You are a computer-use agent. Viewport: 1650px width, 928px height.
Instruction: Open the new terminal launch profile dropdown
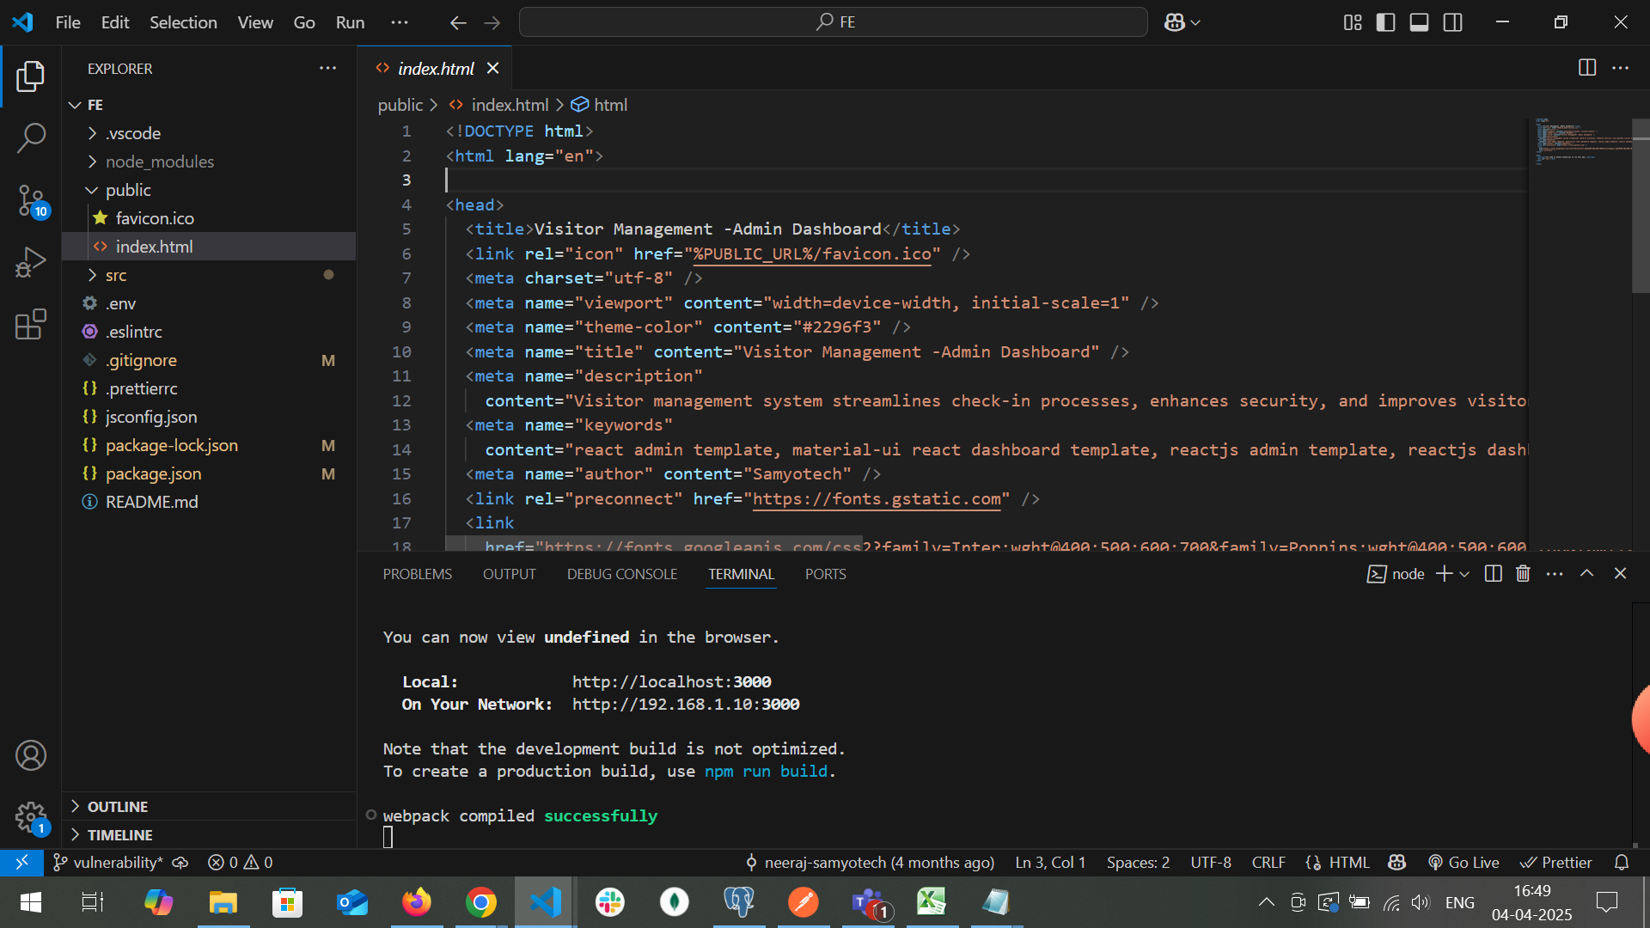click(x=1464, y=573)
